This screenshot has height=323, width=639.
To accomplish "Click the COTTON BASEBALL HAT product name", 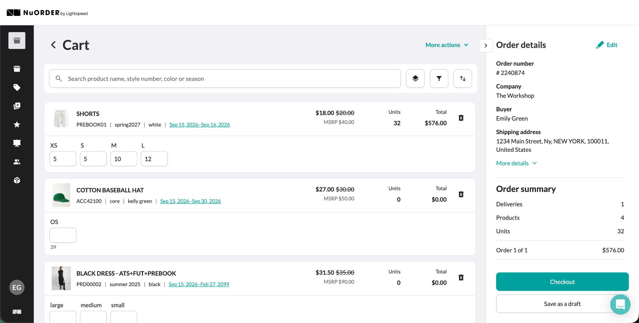I will point(110,190).
